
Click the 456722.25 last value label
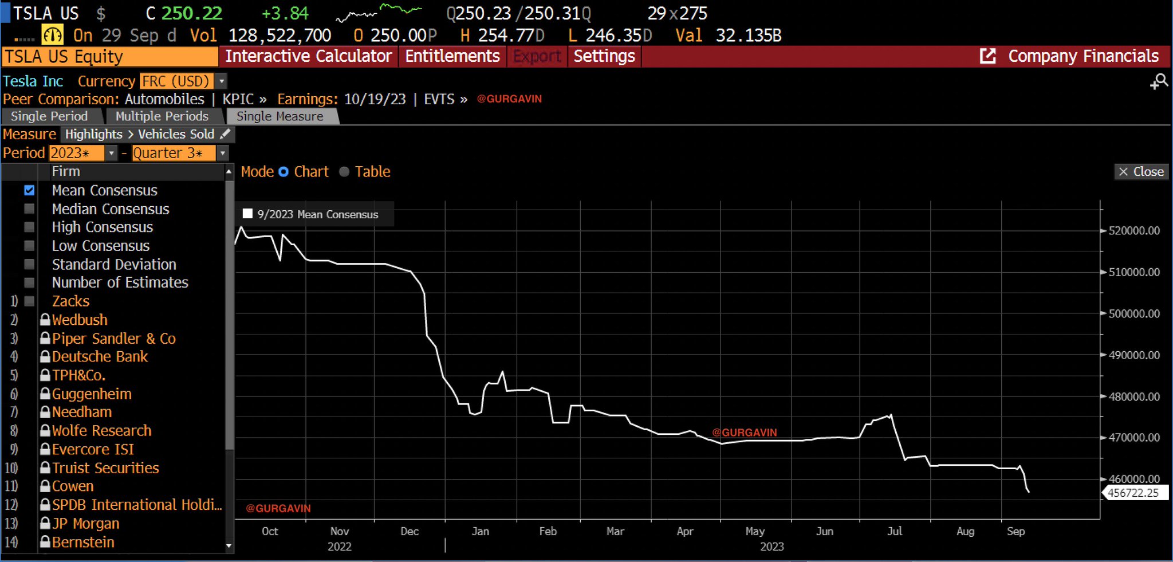[x=1135, y=493]
